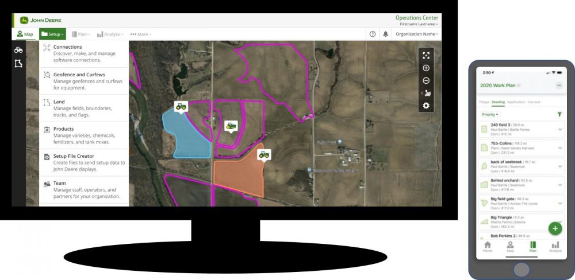
Task: Choose Team from Setup menu
Action: [84, 189]
